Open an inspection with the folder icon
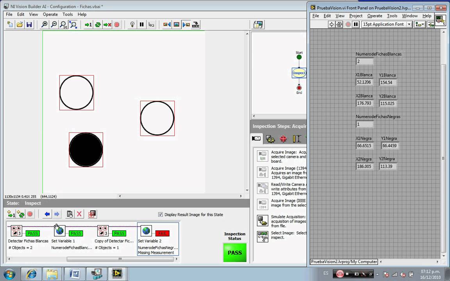Image resolution: width=450 pixels, height=281 pixels. [20, 25]
